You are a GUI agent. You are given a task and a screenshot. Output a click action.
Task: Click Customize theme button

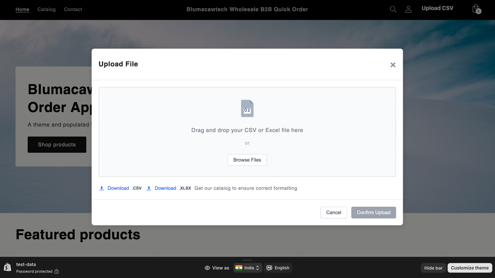click(470, 268)
